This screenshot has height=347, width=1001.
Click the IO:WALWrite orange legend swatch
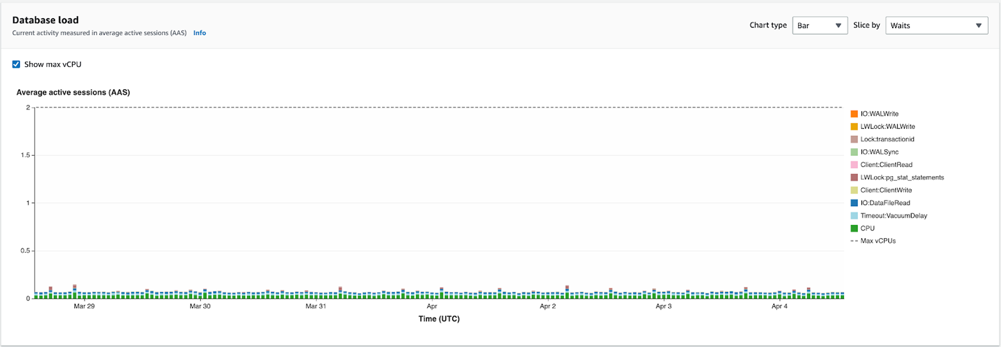pos(854,114)
